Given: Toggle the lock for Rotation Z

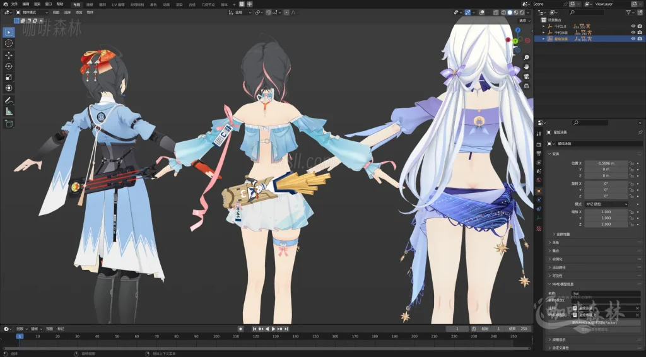Looking at the screenshot, I should (x=631, y=196).
